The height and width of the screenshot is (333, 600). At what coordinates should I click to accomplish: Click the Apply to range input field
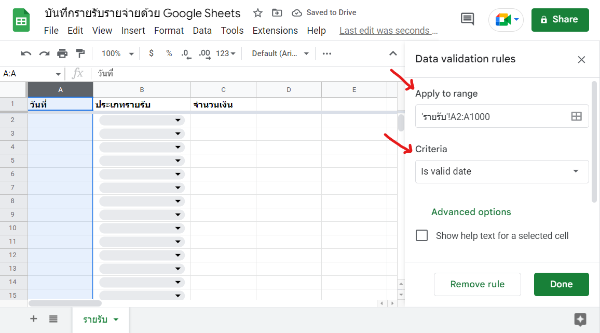pos(502,116)
